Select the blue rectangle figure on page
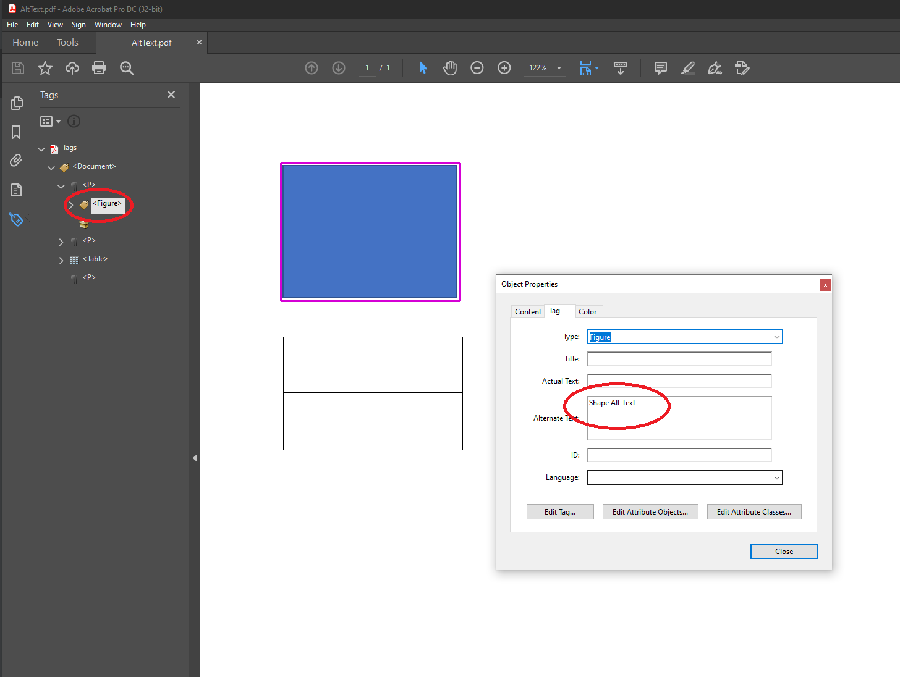This screenshot has height=677, width=900. (370, 232)
